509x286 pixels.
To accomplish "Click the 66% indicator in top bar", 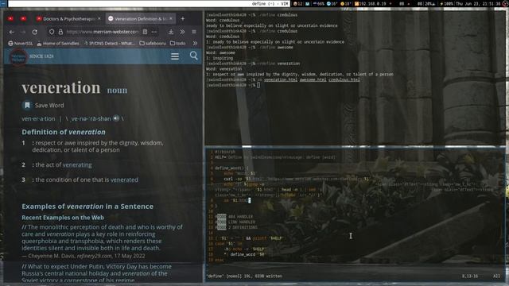I will (318, 3).
